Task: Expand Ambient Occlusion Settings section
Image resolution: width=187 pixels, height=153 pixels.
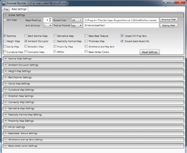Action: coord(93,65)
